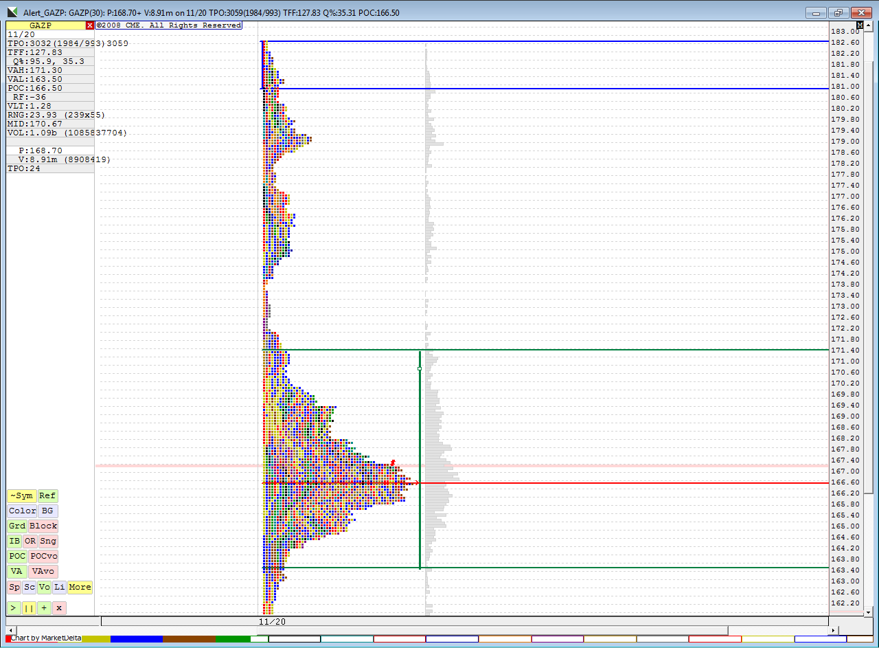Toggle the POC line display
The width and height of the screenshot is (879, 648).
click(17, 557)
